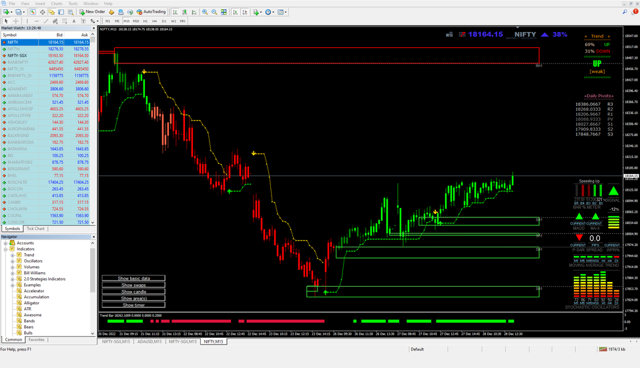Open the red notification alert icon

coord(635,12)
